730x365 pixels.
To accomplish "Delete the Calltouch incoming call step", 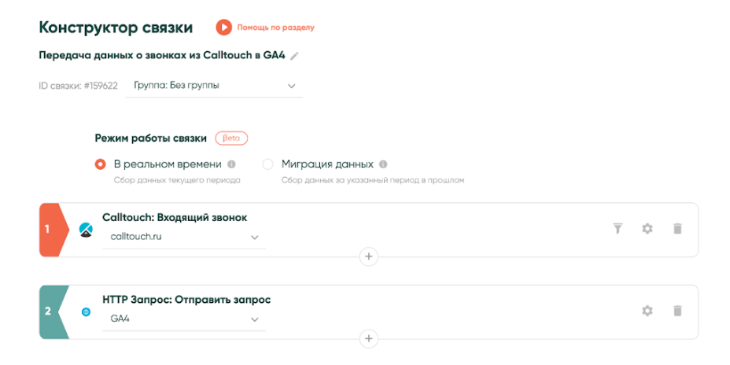I will [x=677, y=228].
